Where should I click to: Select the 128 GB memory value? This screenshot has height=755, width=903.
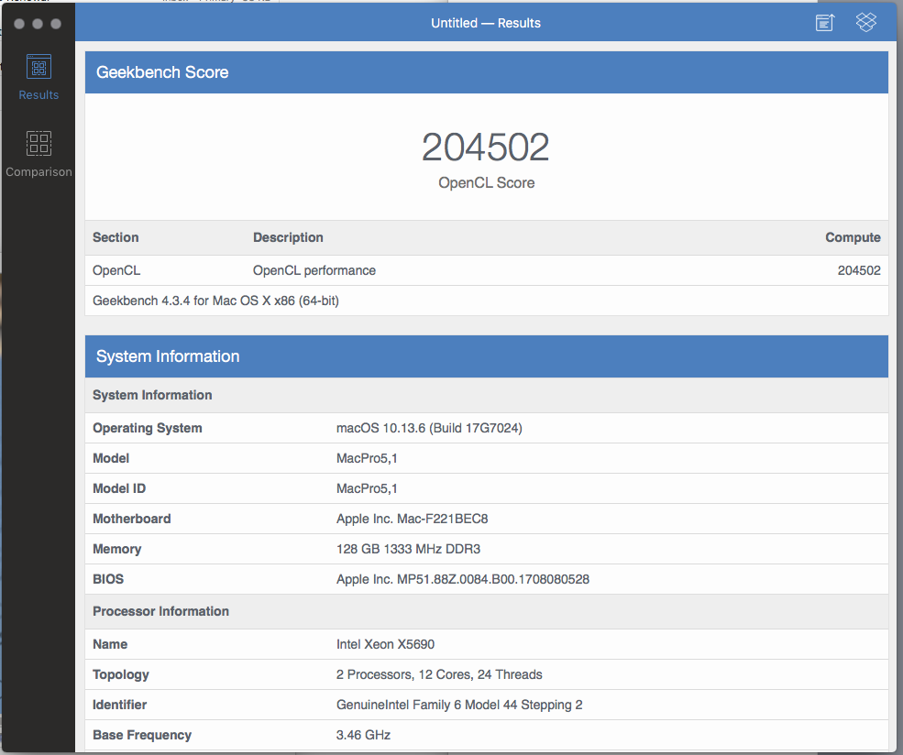[x=408, y=549]
